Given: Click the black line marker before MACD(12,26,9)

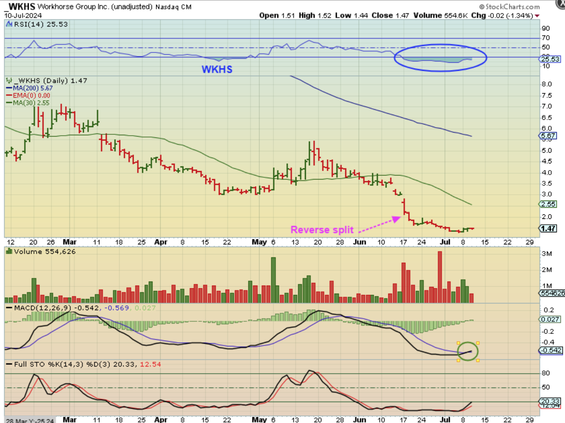Looking at the screenshot, I should (x=9, y=308).
